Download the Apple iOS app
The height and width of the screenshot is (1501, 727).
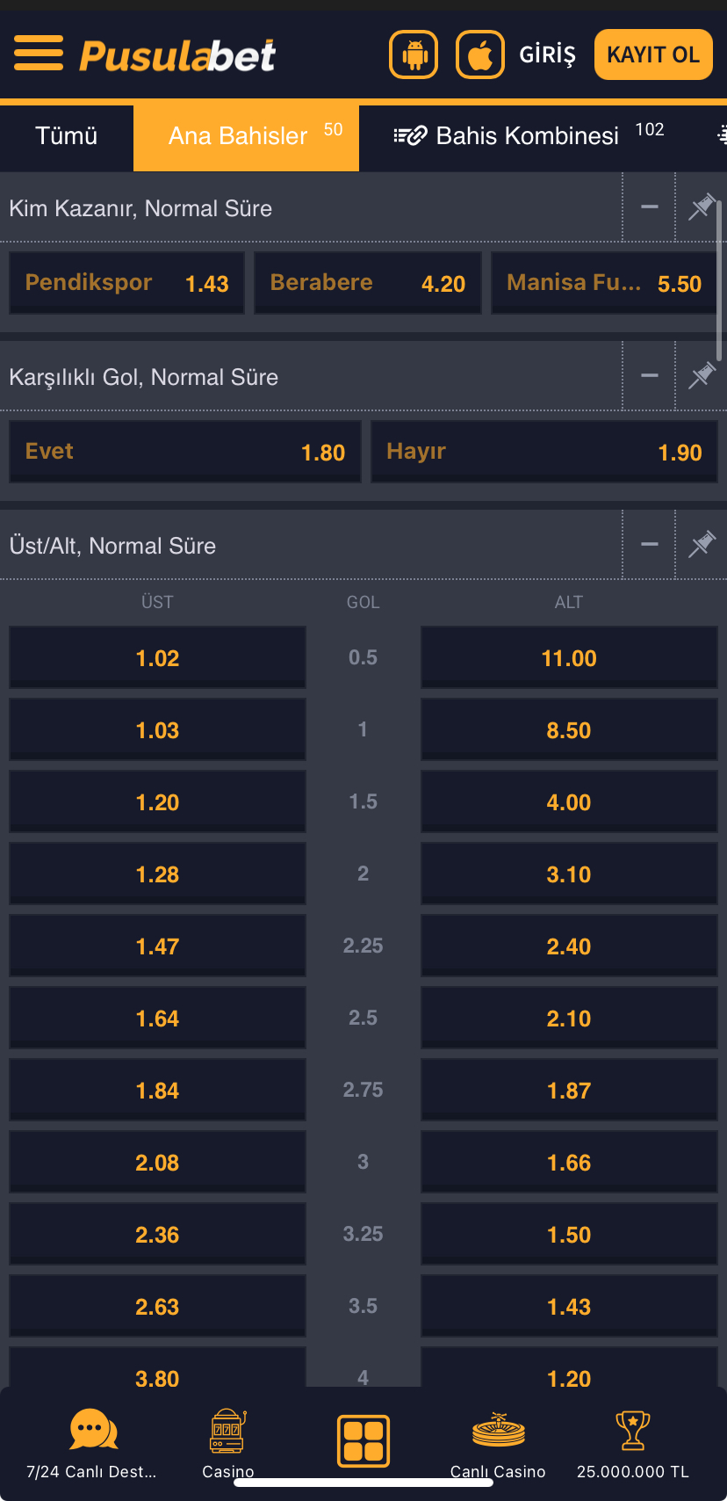pos(480,54)
